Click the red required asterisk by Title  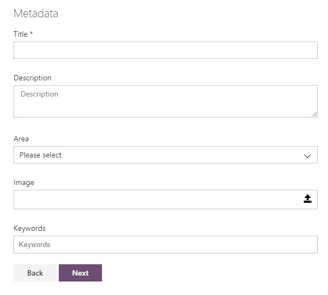(31, 33)
